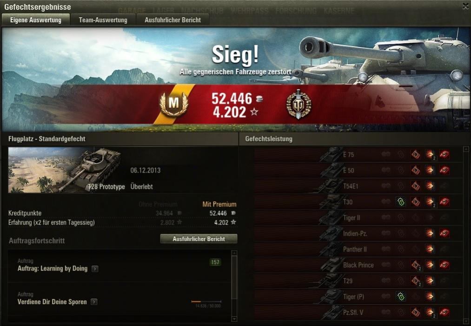
Task: Open the Ausführlicher Bericht tab
Action: pos(172,20)
